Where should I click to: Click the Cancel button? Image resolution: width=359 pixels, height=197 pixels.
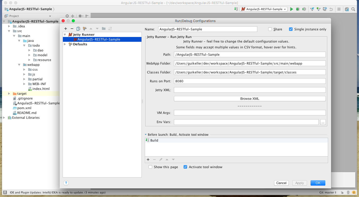pos(281,183)
